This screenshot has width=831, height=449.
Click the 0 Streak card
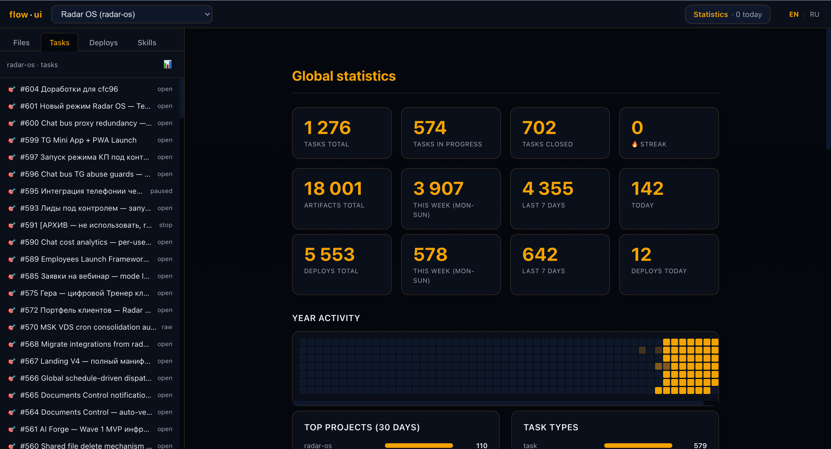click(x=669, y=133)
